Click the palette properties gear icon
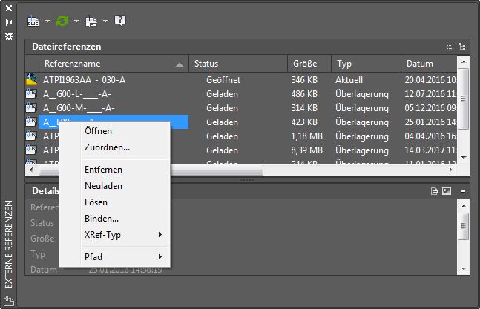480x309 pixels. [9, 36]
